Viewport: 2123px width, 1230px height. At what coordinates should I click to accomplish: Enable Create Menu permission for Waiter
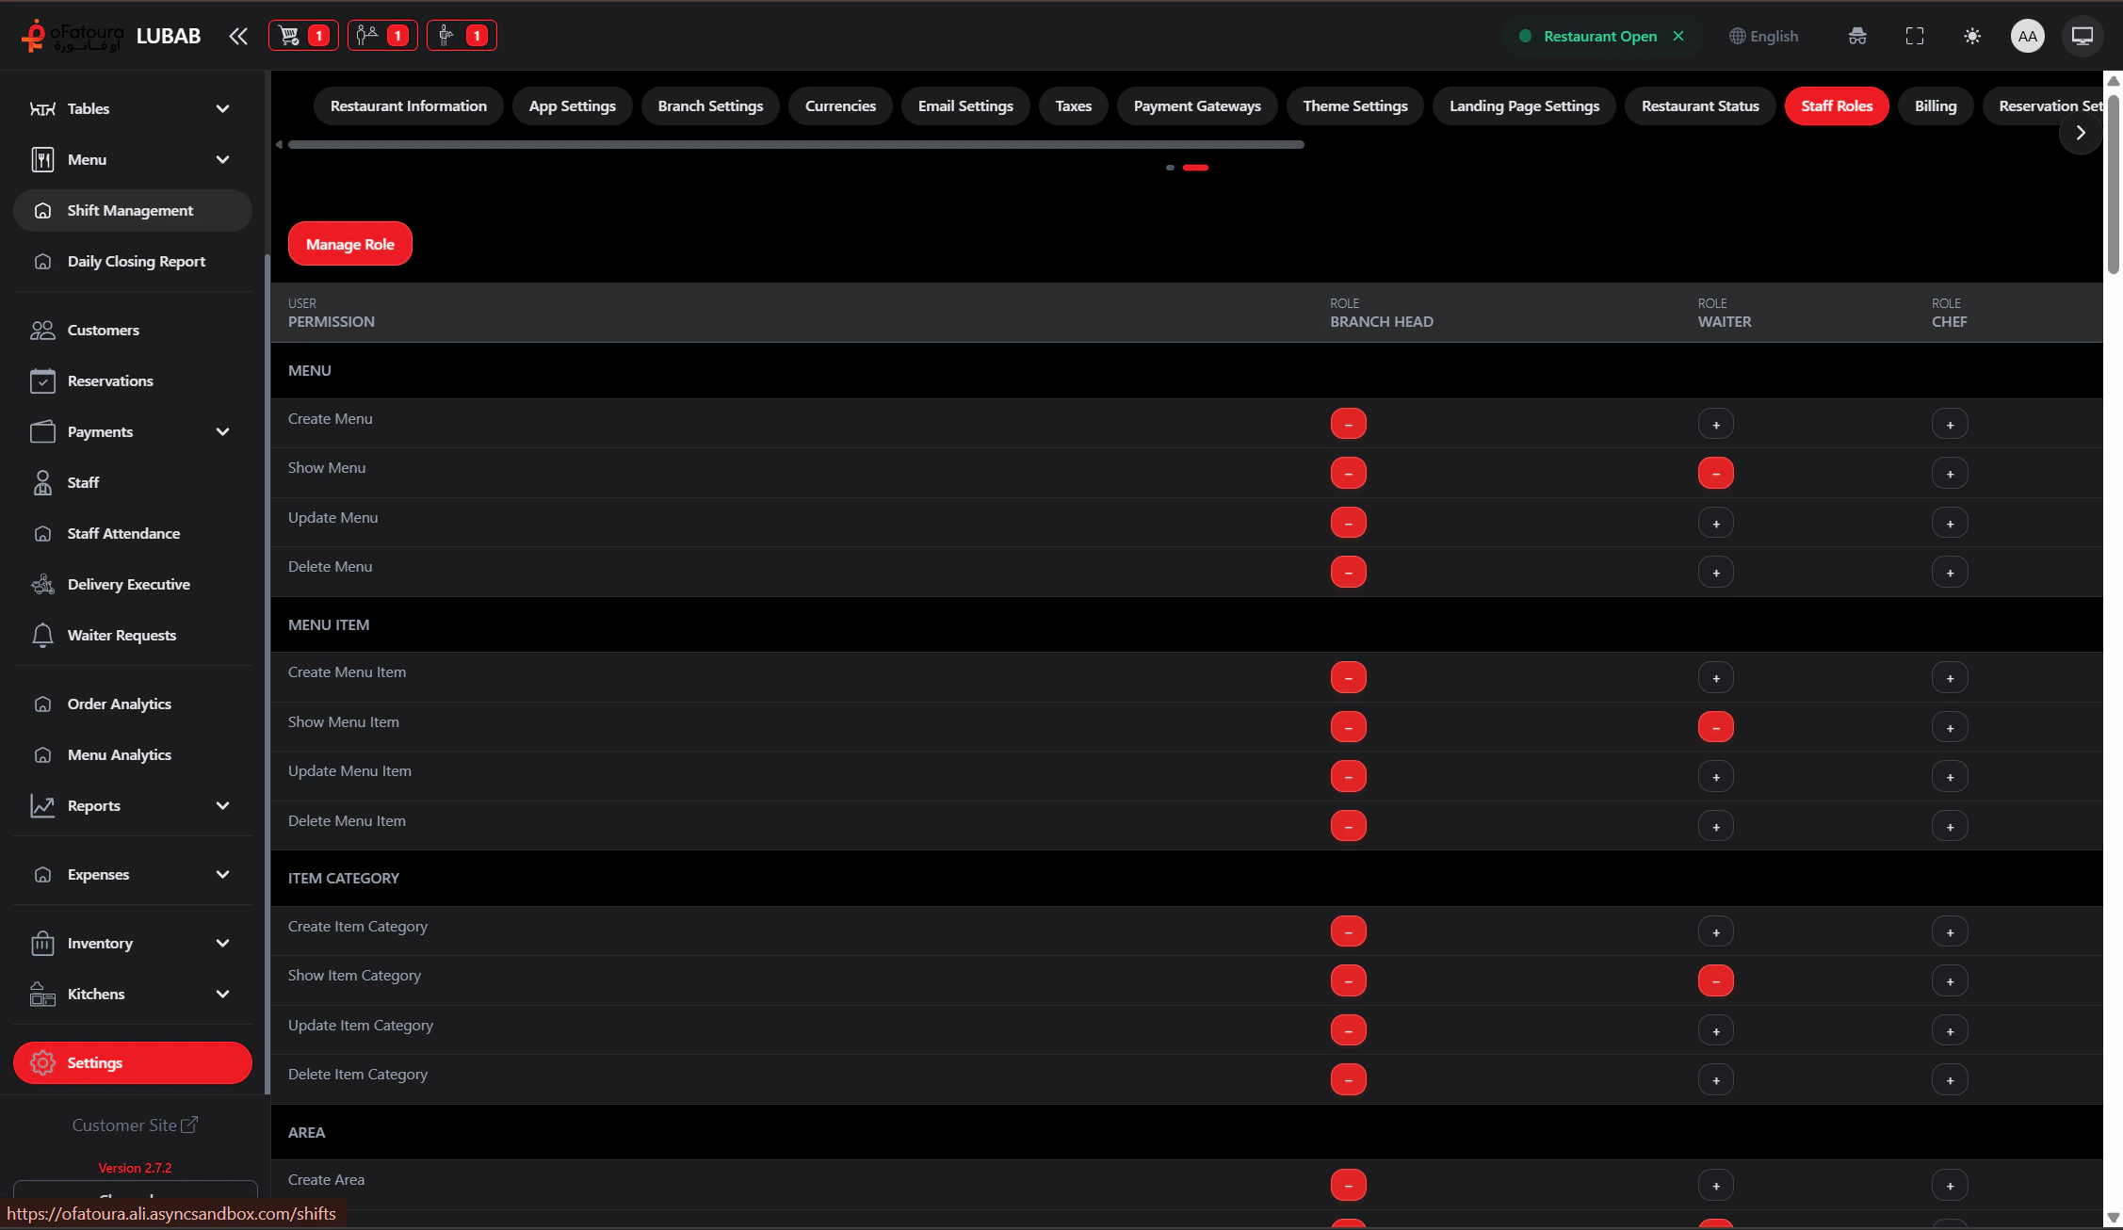(x=1715, y=424)
